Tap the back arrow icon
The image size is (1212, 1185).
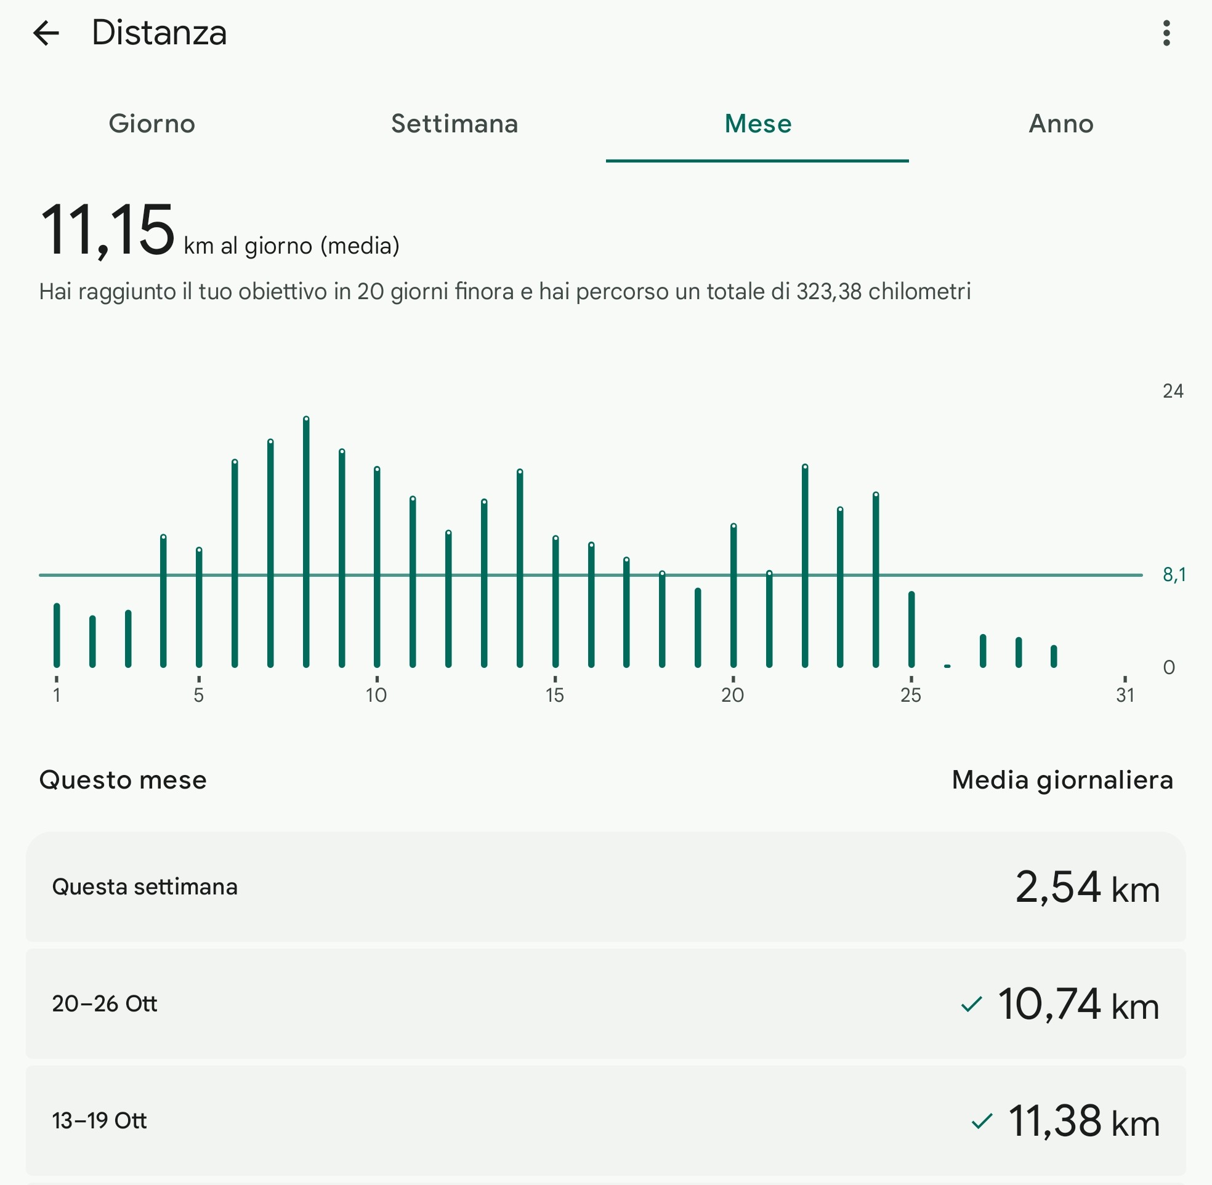tap(46, 33)
